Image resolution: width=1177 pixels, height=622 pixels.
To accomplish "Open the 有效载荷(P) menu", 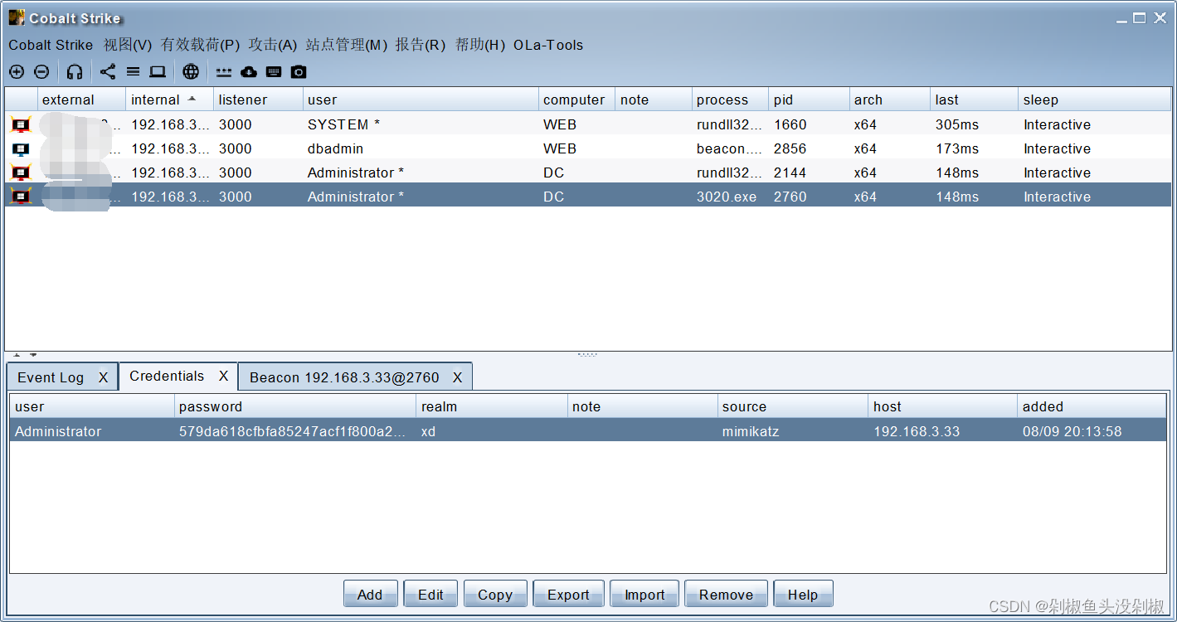I will coord(200,45).
